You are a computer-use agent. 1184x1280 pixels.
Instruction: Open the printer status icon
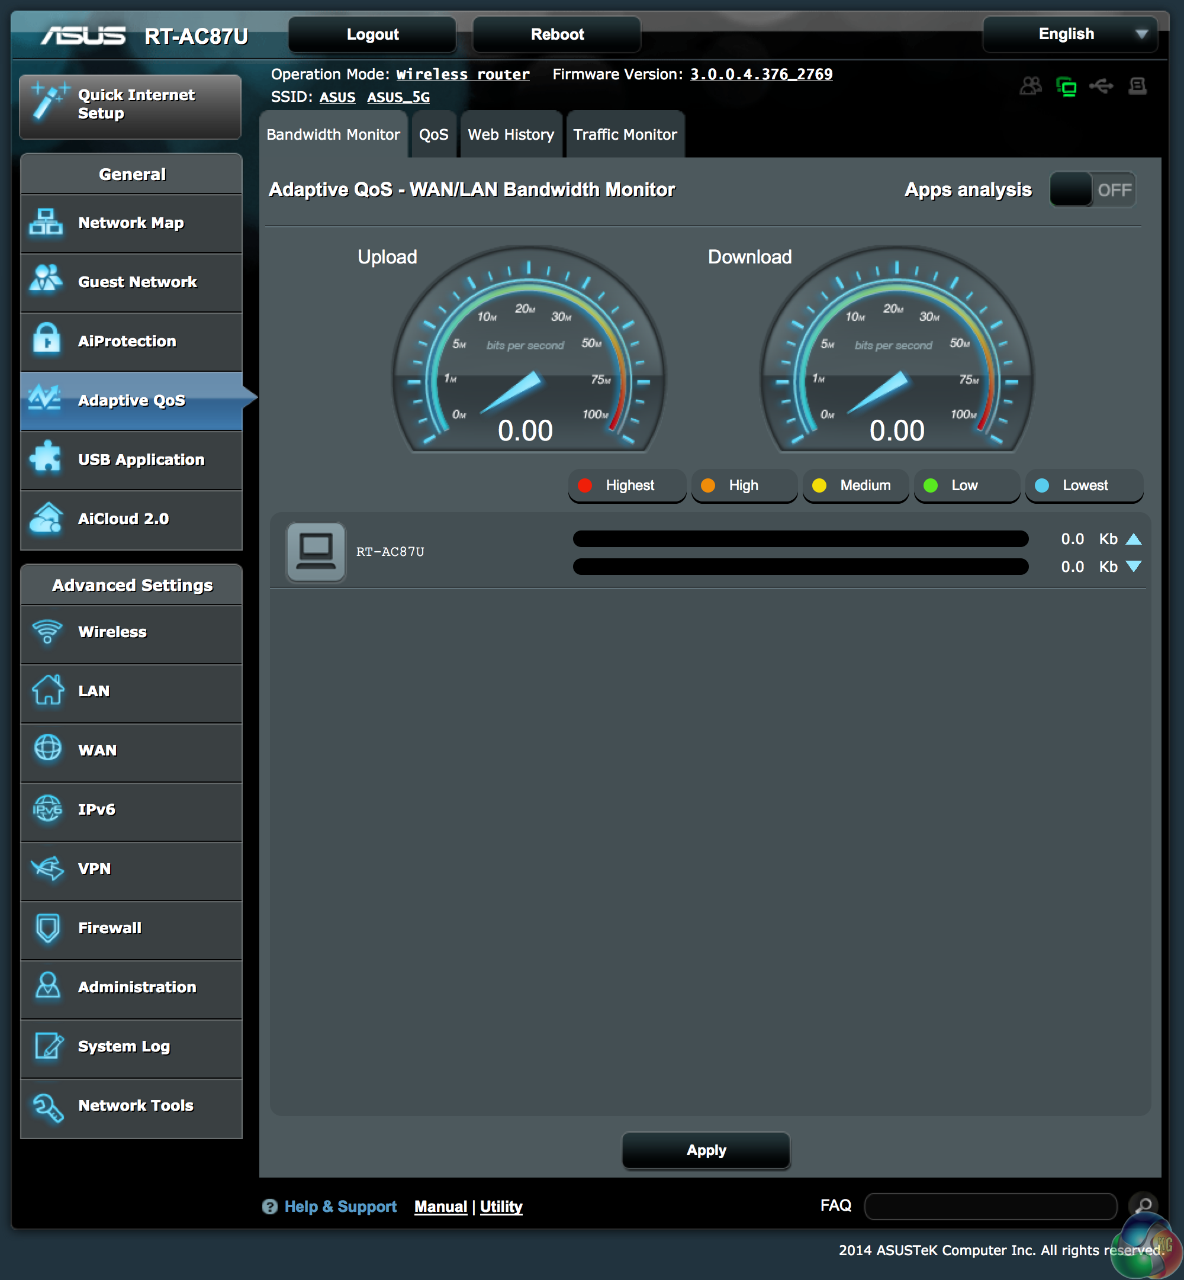(1138, 85)
